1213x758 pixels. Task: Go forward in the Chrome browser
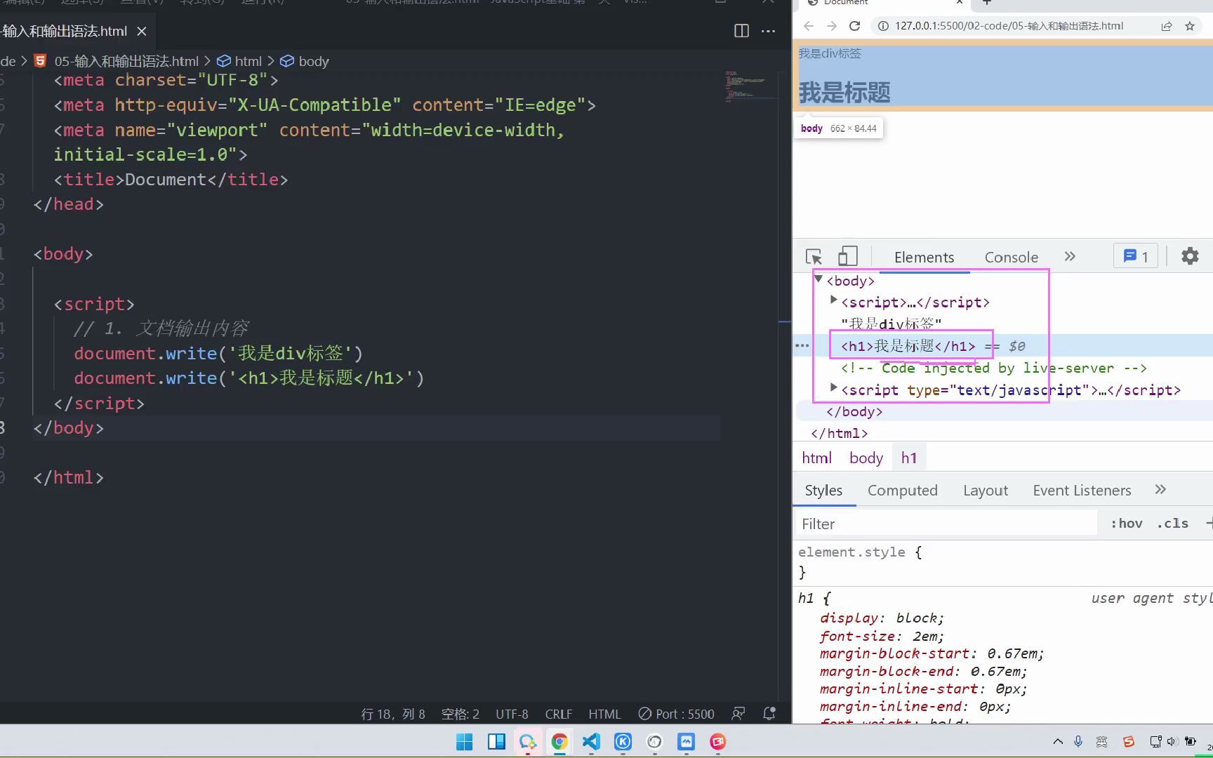832,26
